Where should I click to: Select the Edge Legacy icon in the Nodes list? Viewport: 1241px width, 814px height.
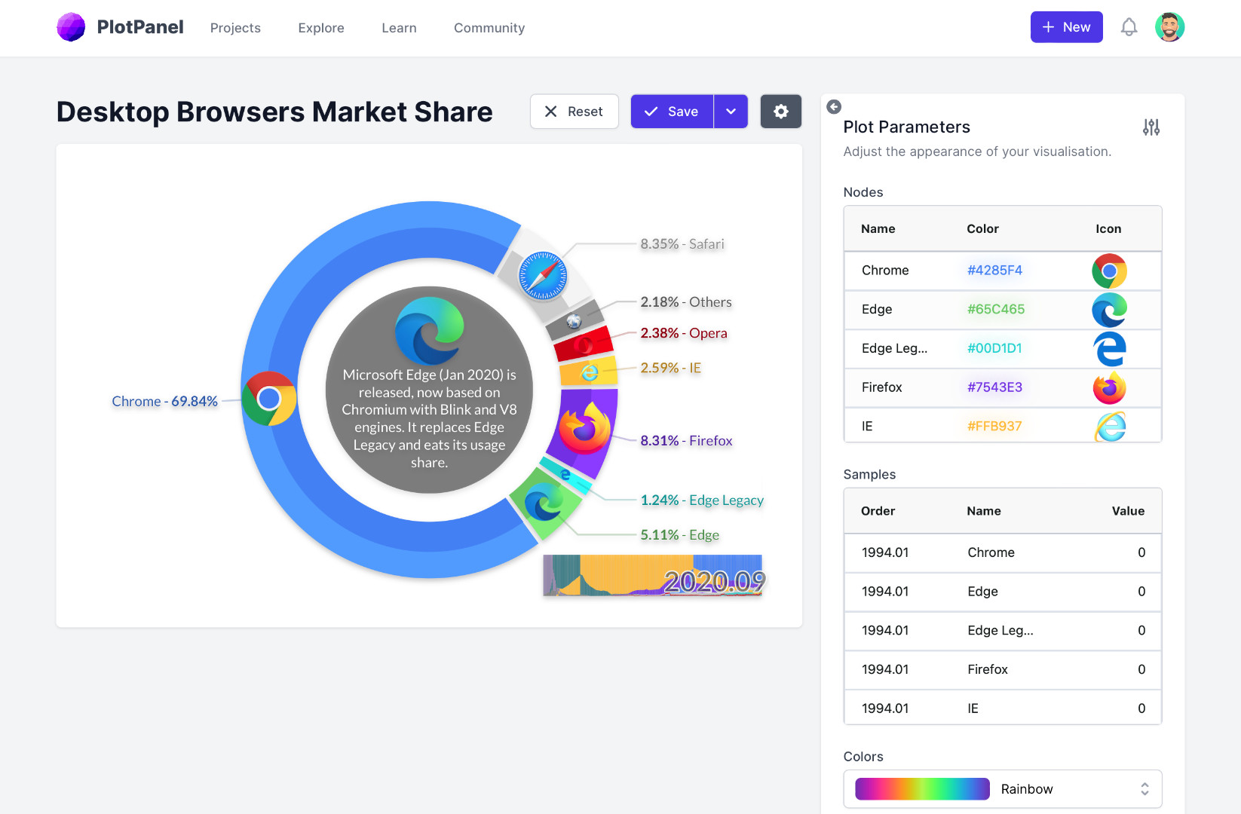1108,348
